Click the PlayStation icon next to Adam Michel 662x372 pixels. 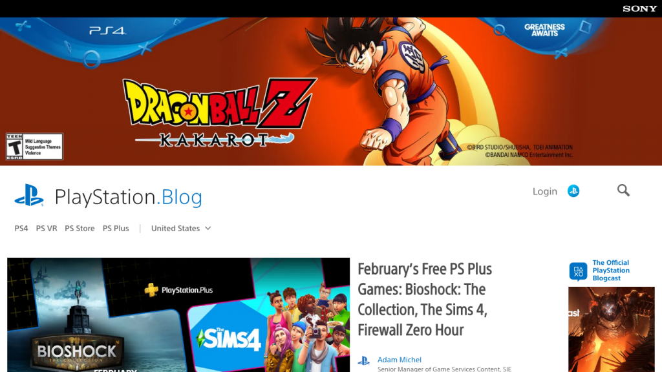[363, 360]
